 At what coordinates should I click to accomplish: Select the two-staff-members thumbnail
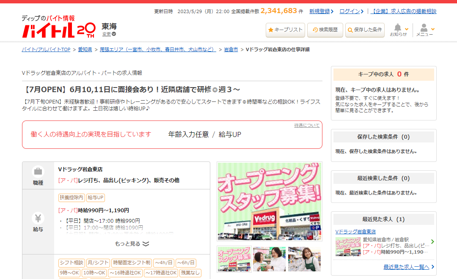coord(269,259)
